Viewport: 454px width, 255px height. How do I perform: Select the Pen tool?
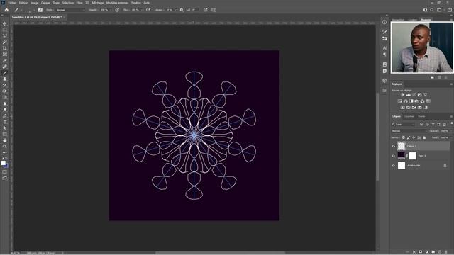pos(5,115)
